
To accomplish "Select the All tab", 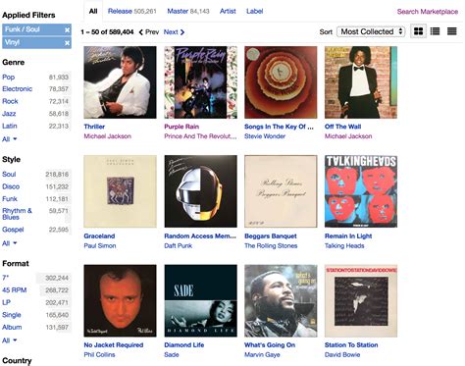I will 93,11.
